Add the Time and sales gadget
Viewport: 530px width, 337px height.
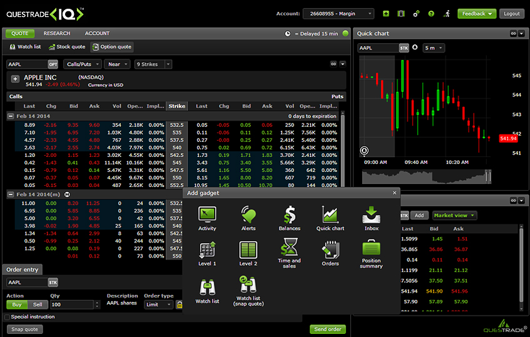(289, 253)
